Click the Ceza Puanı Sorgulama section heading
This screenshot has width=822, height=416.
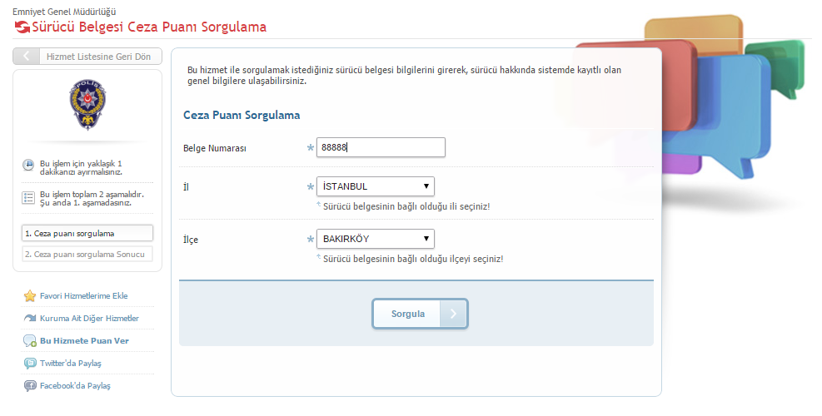click(x=242, y=116)
